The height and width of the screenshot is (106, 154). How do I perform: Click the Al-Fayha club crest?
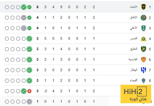pos(143,80)
